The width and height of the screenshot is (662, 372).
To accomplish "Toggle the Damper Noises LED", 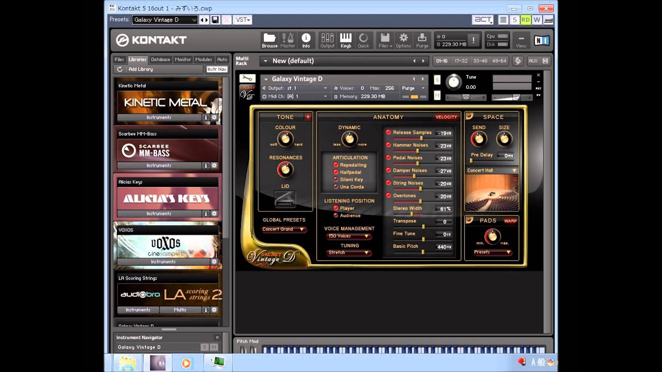I will [x=388, y=171].
